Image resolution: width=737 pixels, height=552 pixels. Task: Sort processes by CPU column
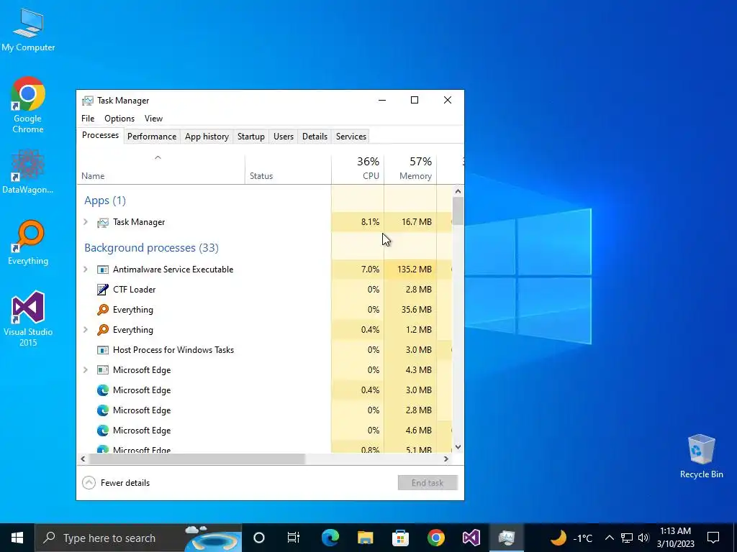coord(358,170)
